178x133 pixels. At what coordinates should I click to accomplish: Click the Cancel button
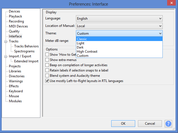pos(150,124)
